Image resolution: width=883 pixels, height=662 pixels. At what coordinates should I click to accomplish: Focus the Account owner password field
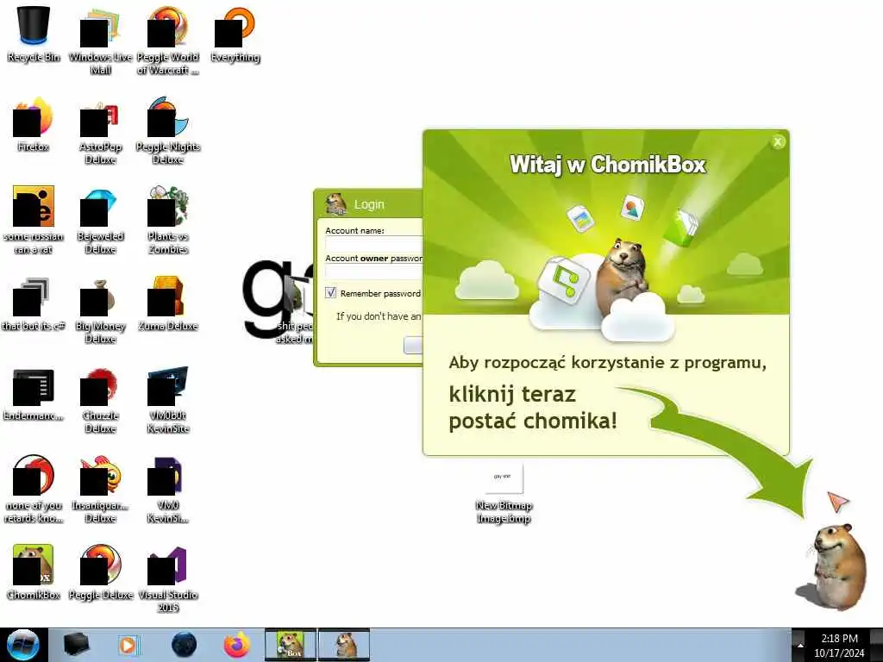(x=374, y=272)
